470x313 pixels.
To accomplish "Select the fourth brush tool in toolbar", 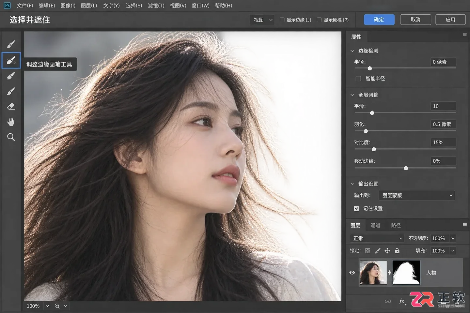I will [x=11, y=91].
